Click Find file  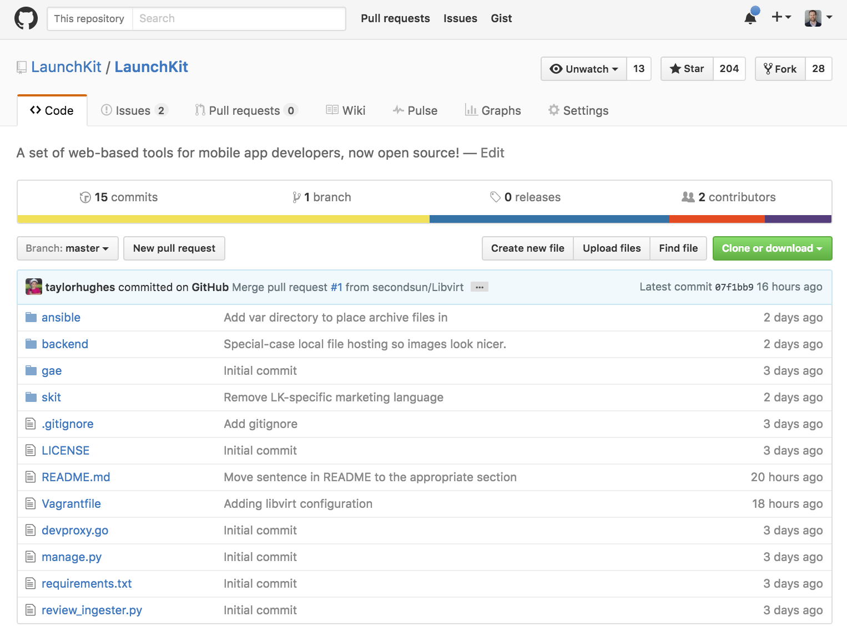point(678,248)
